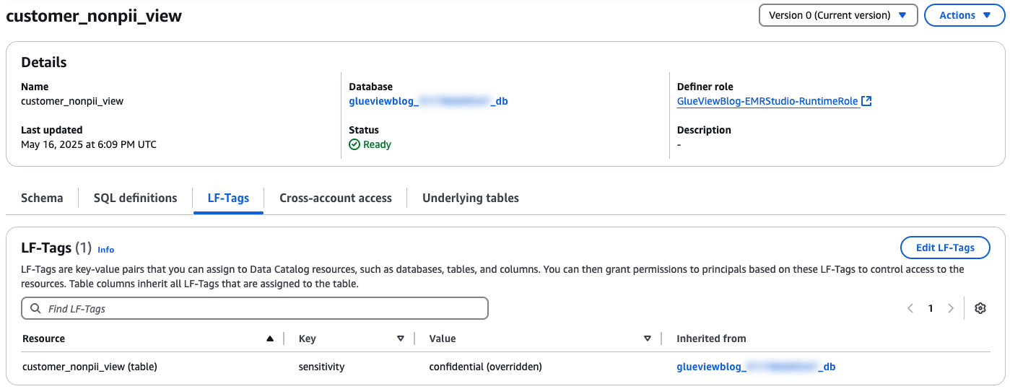Screen dimensions: 1010x389
Task: Sort LF-Tags by Value column
Action: pyautogui.click(x=648, y=338)
